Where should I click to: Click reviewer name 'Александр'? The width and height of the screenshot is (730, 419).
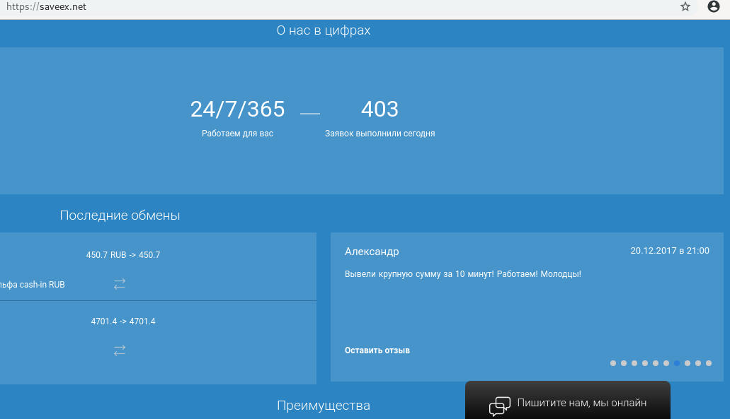point(372,252)
